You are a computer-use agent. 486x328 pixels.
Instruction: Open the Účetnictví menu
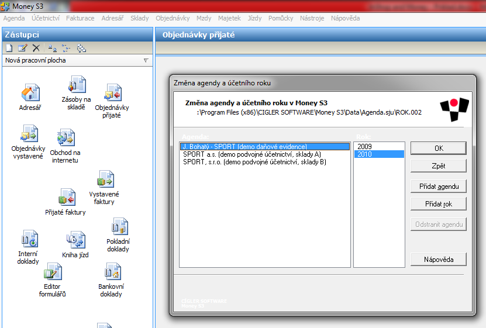pos(45,18)
